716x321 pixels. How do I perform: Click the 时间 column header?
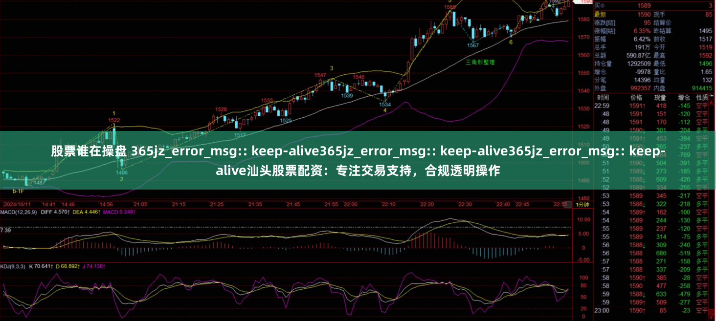[x=603, y=97]
